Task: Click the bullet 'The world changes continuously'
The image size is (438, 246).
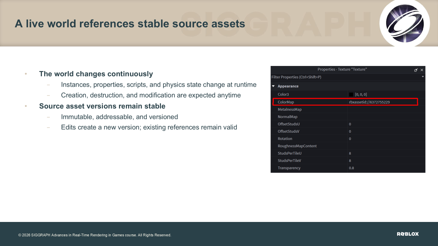Action: pos(96,74)
